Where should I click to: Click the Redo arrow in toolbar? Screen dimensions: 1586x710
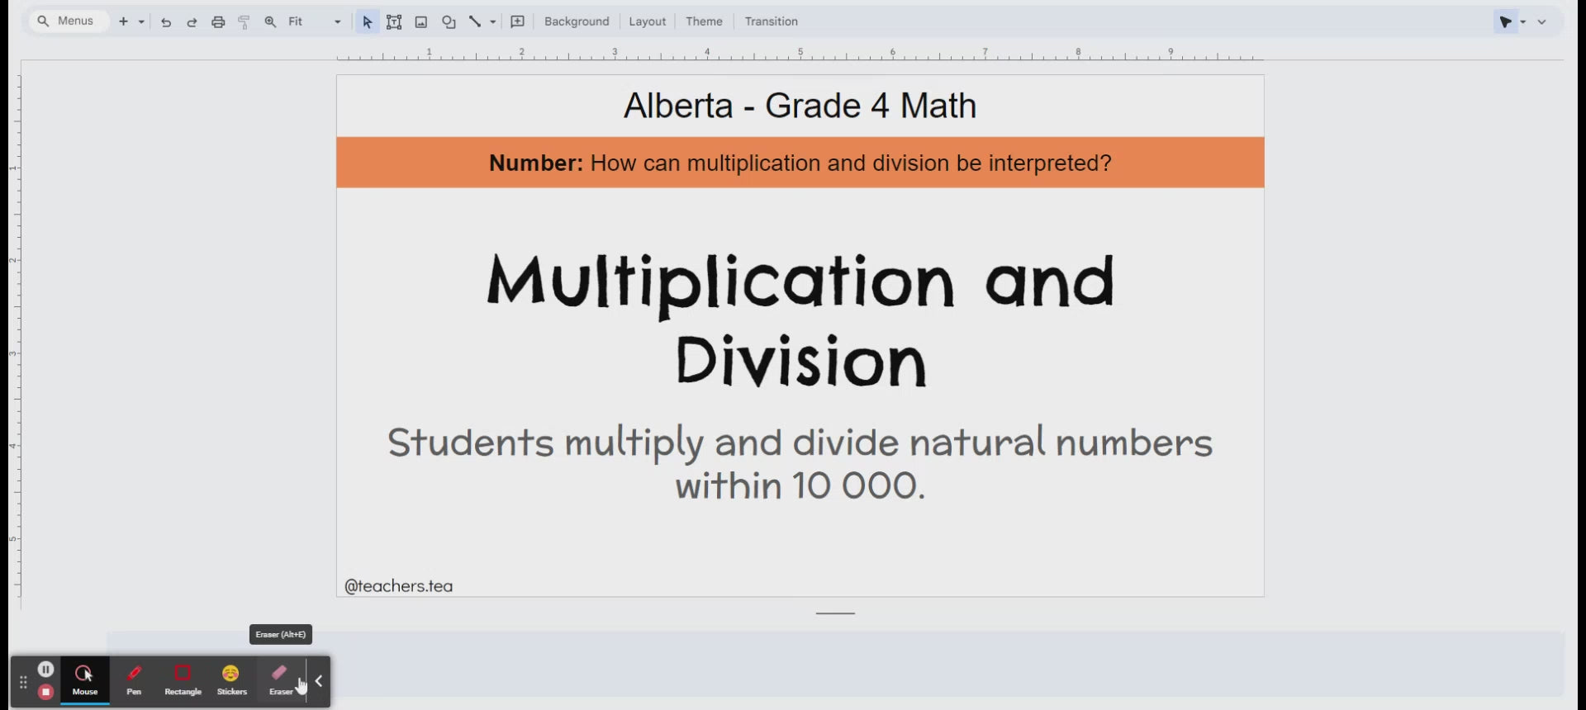[192, 22]
